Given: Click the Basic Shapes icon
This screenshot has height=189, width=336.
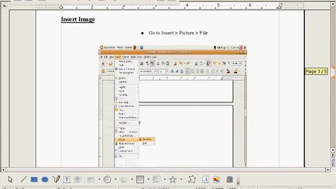Looking at the screenshot, I should [x=91, y=180].
